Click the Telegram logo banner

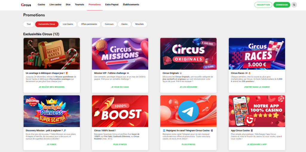coord(188,111)
